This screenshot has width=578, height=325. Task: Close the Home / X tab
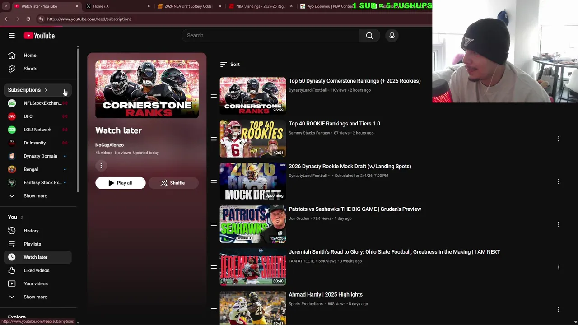click(149, 6)
